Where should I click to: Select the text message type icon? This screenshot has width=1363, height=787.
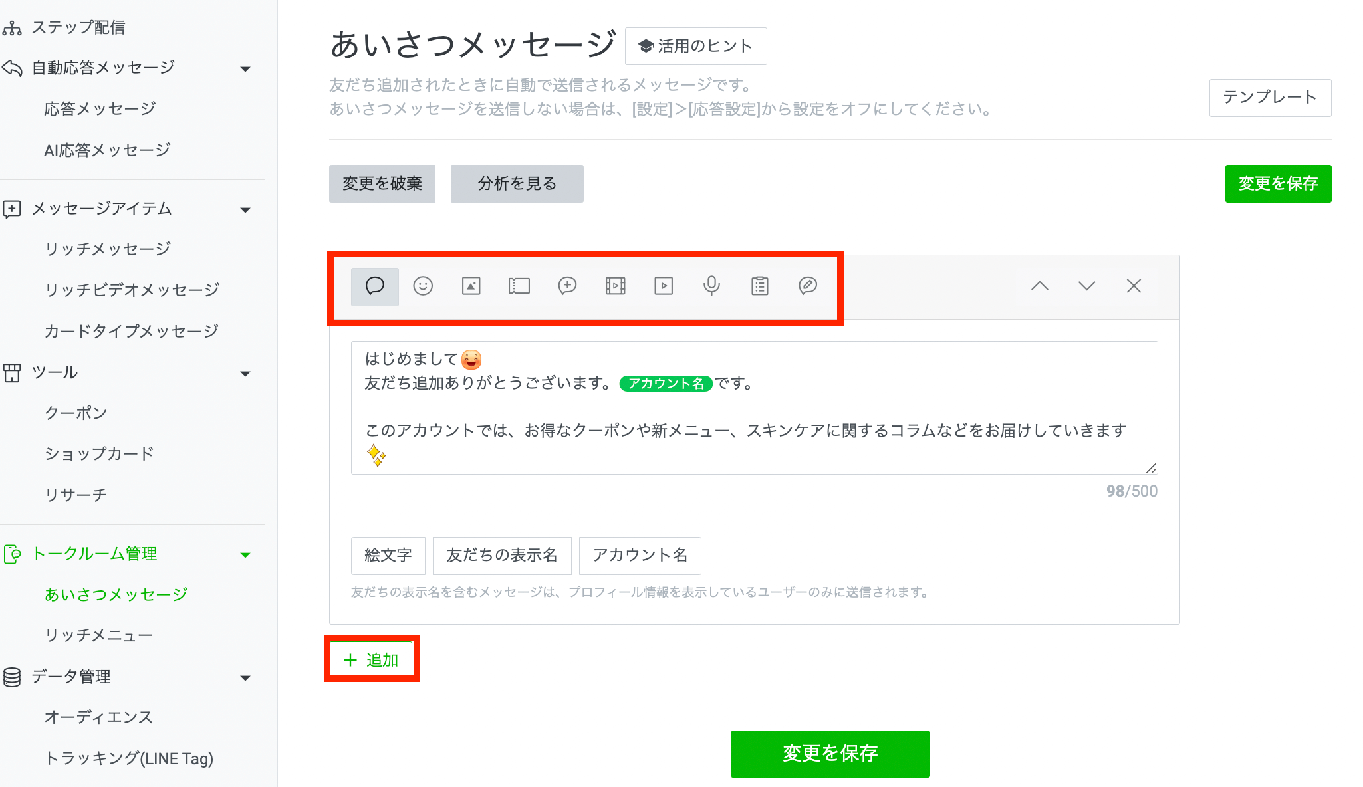pyautogui.click(x=375, y=286)
